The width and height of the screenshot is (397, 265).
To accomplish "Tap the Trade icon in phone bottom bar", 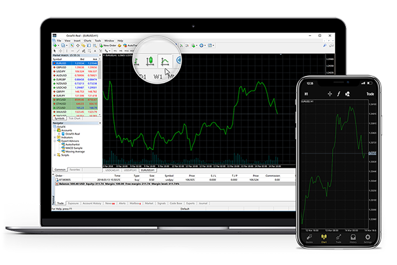I will pos(338,239).
